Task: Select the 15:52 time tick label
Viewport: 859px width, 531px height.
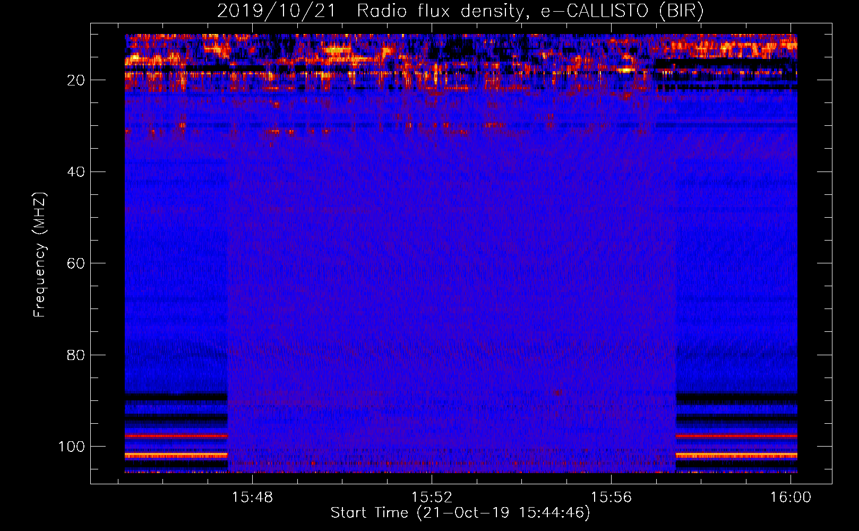Action: [432, 497]
